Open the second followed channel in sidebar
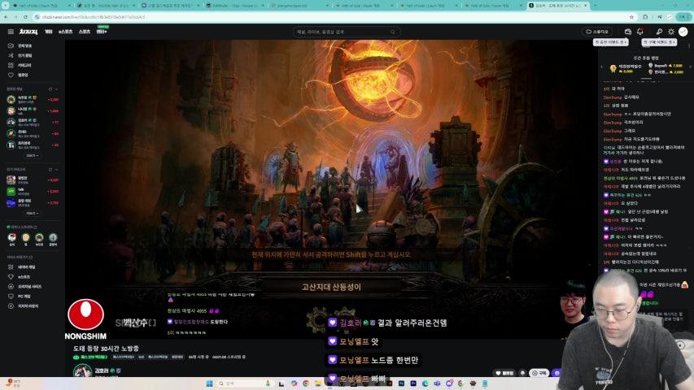This screenshot has height=390, width=694. coord(33,110)
